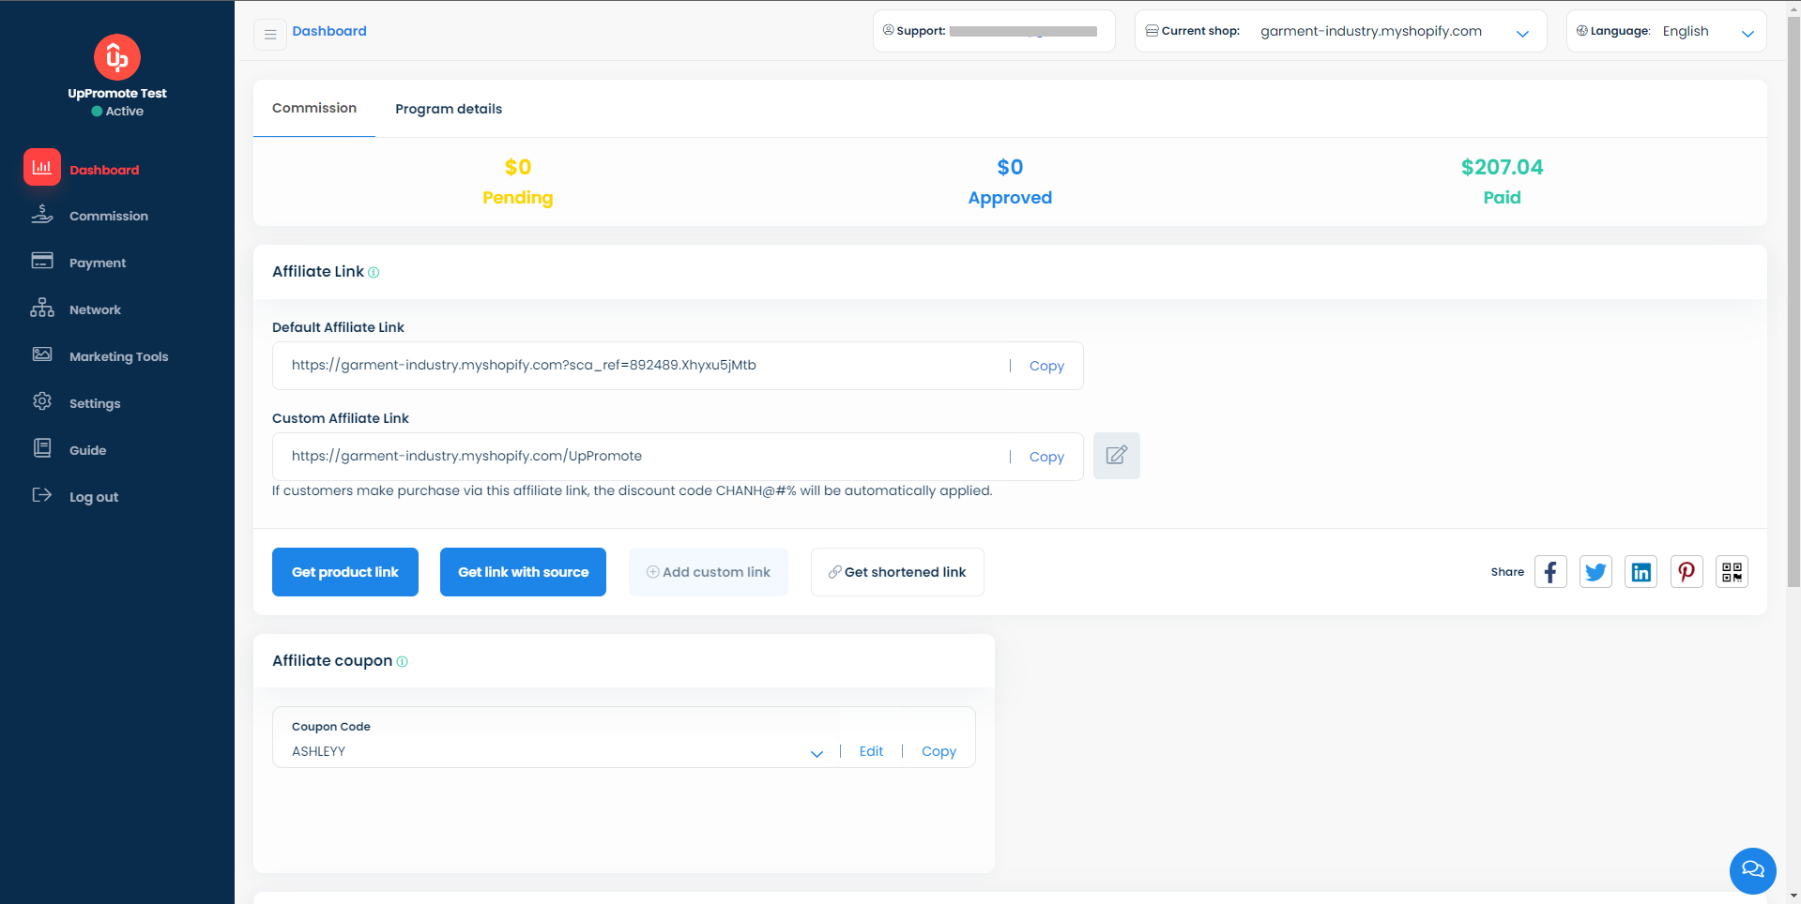Click the LinkedIn share icon
Screen dimensions: 1801x904
pyautogui.click(x=1641, y=572)
